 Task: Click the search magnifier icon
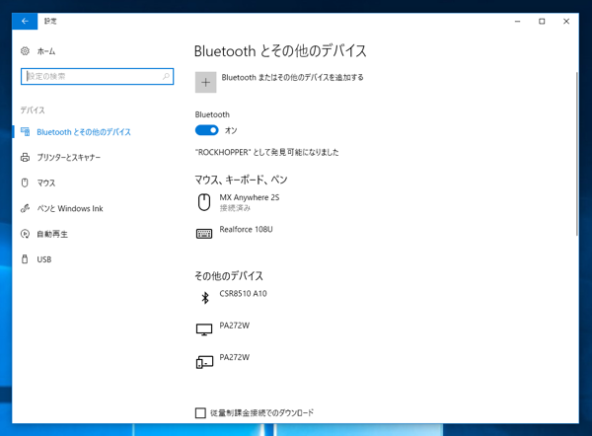(166, 76)
